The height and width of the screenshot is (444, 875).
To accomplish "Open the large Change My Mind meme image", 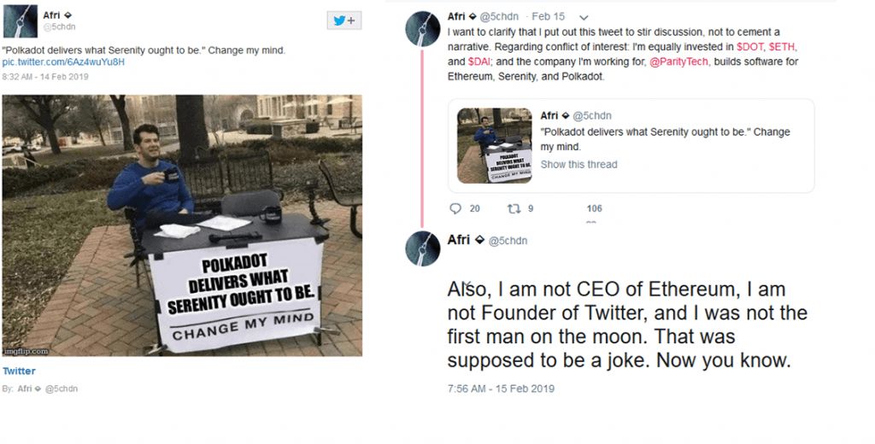I will 182,225.
